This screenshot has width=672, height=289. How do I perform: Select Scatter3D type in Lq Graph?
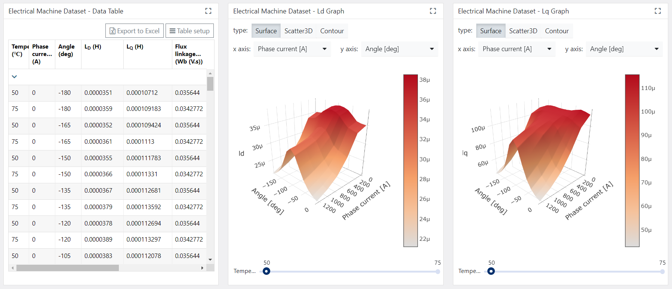(523, 31)
